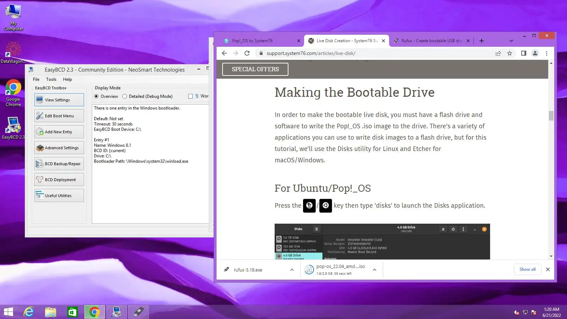Open Edit Boot Menu
The width and height of the screenshot is (567, 319).
tap(59, 116)
